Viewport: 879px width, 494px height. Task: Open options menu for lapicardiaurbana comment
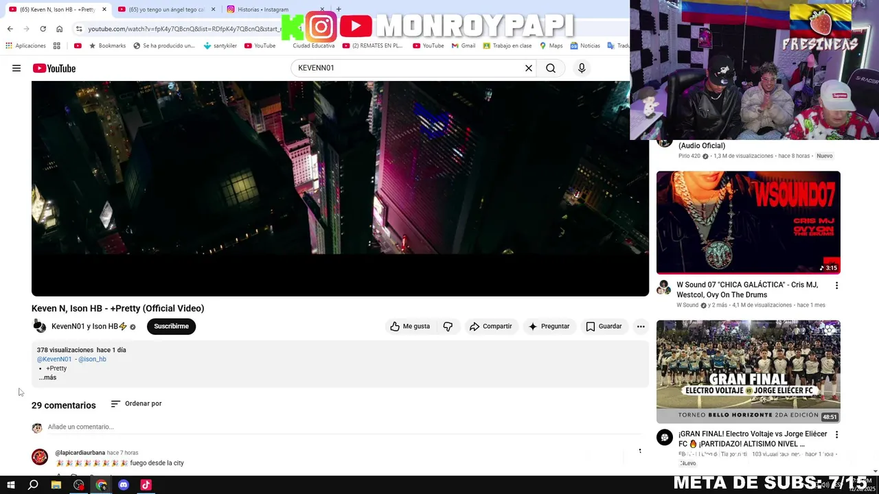click(640, 451)
